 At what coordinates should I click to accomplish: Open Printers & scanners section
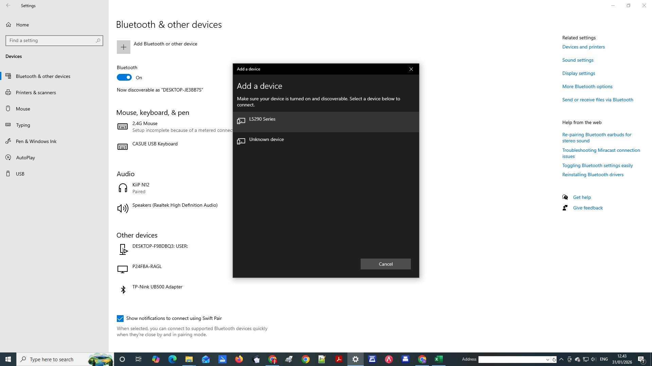coord(36,93)
